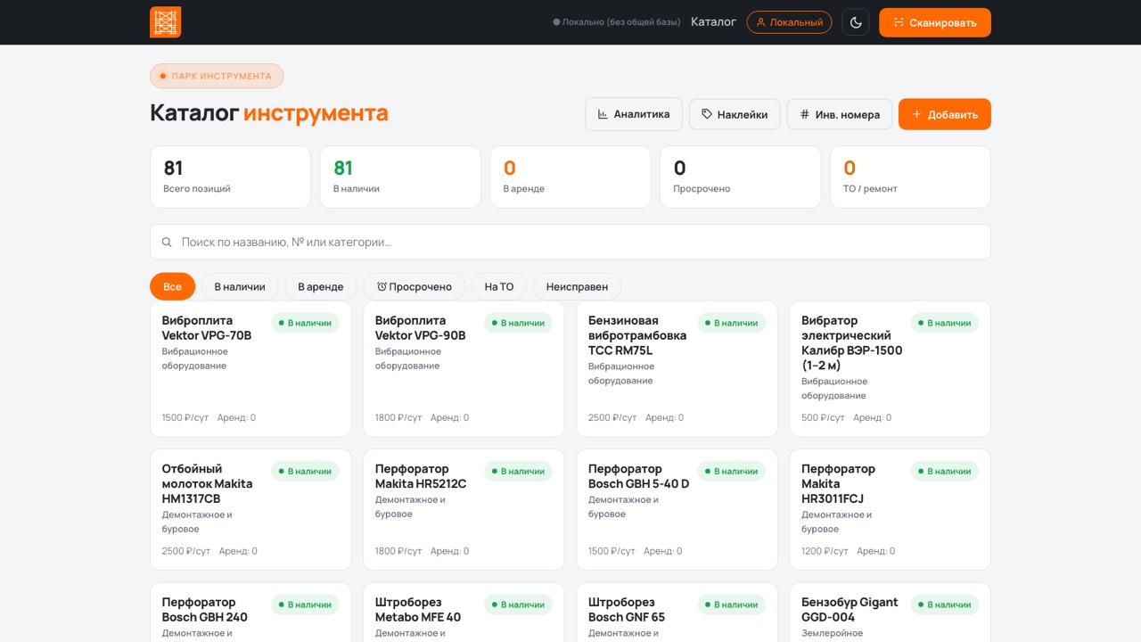Click the 2500 ₽/сут price on TCC RM75L
The height and width of the screenshot is (642, 1141).
pyautogui.click(x=612, y=417)
